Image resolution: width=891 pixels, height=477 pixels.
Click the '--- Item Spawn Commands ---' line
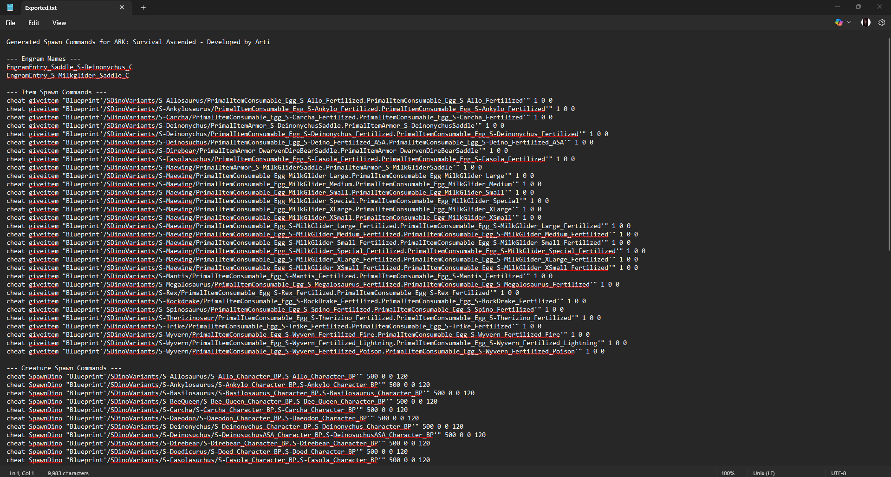pyautogui.click(x=57, y=92)
